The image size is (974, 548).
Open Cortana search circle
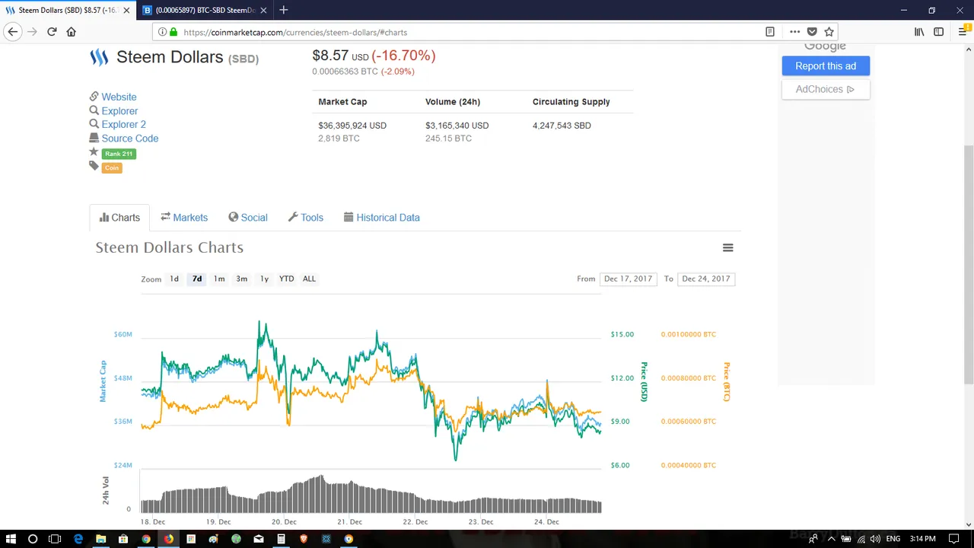click(33, 539)
